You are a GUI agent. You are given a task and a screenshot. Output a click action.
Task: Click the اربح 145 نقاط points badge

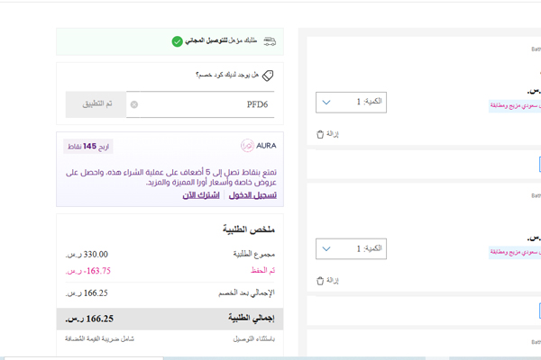point(88,147)
